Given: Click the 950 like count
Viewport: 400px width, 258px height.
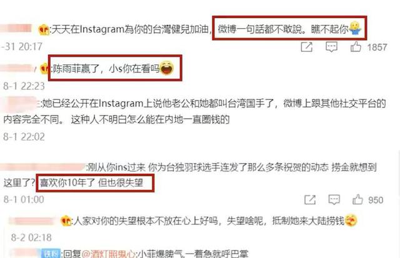Looking at the screenshot, I should tap(376, 200).
